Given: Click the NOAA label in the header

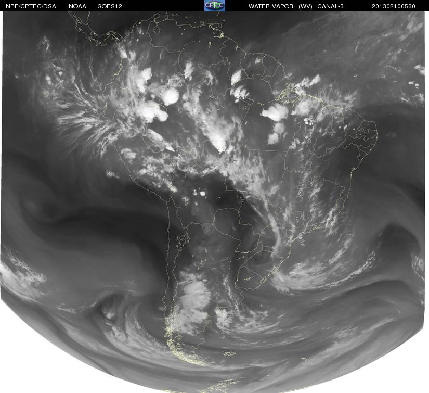Looking at the screenshot, I should 77,6.
